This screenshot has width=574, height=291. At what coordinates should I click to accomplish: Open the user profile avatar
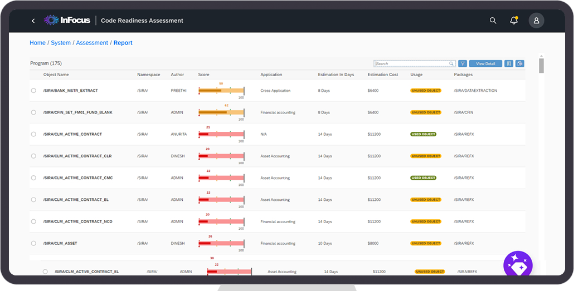coord(536,21)
